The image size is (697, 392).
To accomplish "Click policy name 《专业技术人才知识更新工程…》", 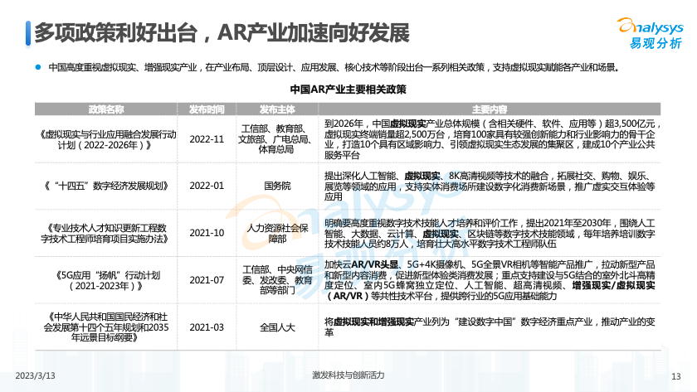I will [106, 233].
